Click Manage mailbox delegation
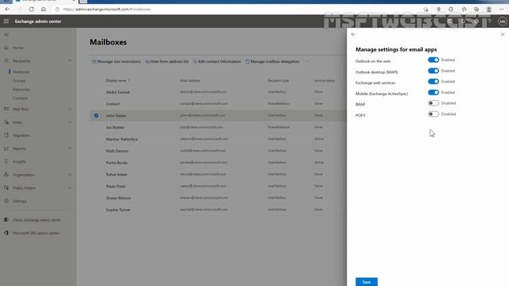Image resolution: width=509 pixels, height=286 pixels. (x=272, y=61)
